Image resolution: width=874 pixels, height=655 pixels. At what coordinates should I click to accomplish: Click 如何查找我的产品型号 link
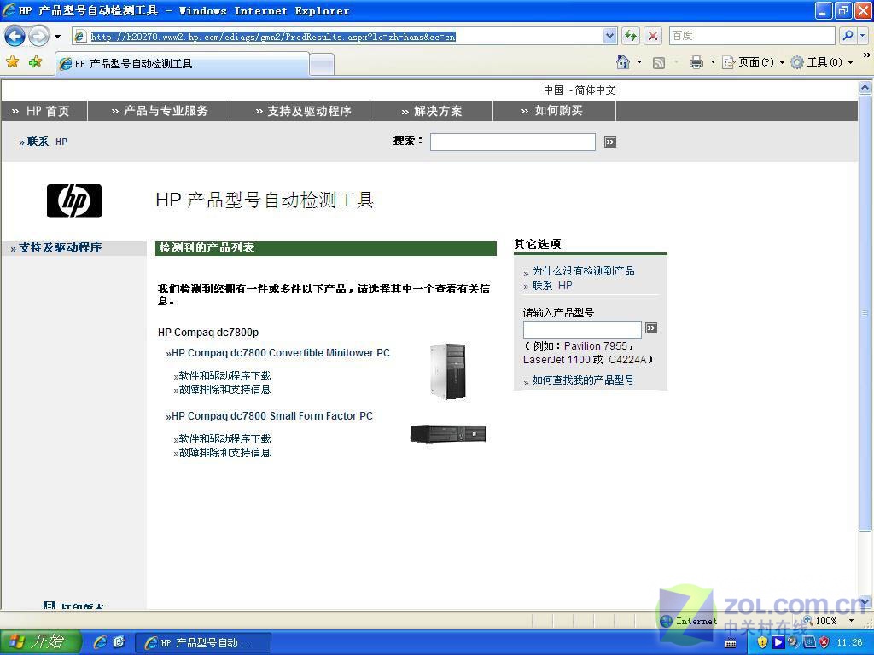pos(583,380)
